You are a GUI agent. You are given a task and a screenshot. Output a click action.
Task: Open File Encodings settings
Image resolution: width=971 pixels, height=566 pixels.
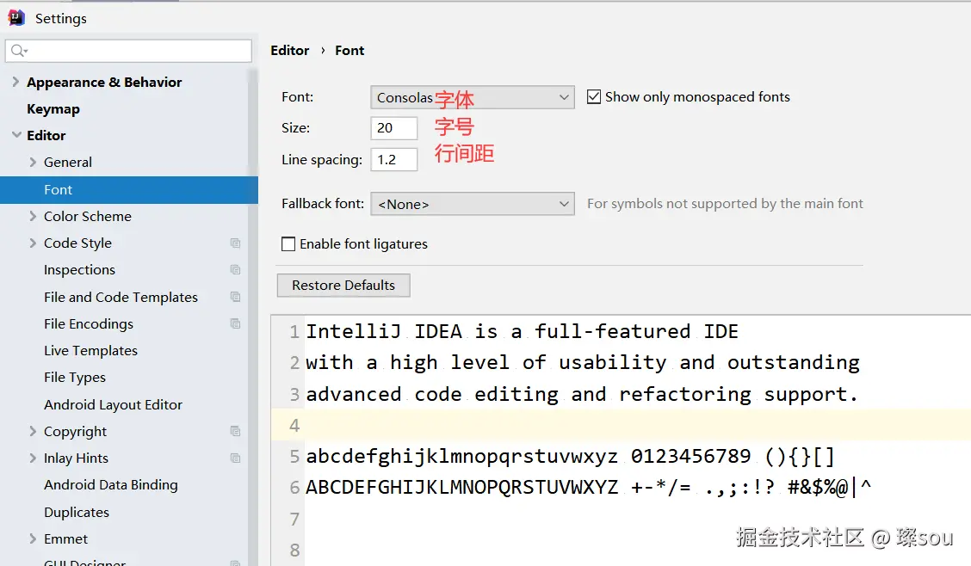click(x=89, y=323)
